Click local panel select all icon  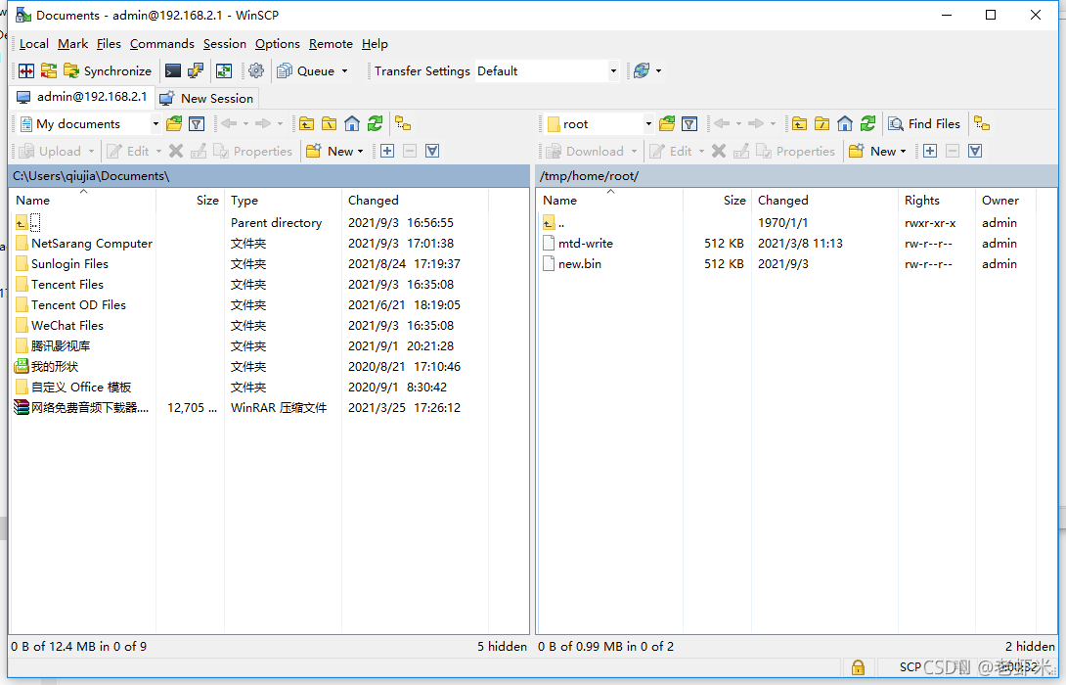(x=431, y=151)
